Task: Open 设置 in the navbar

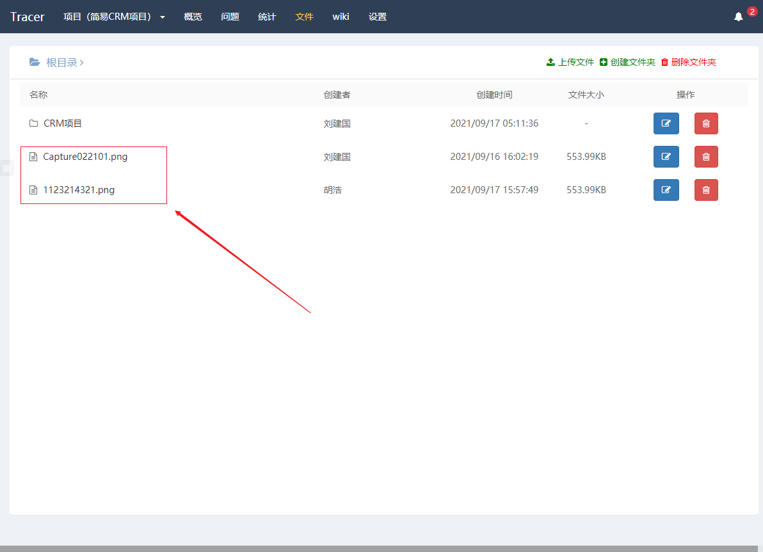Action: pyautogui.click(x=378, y=17)
